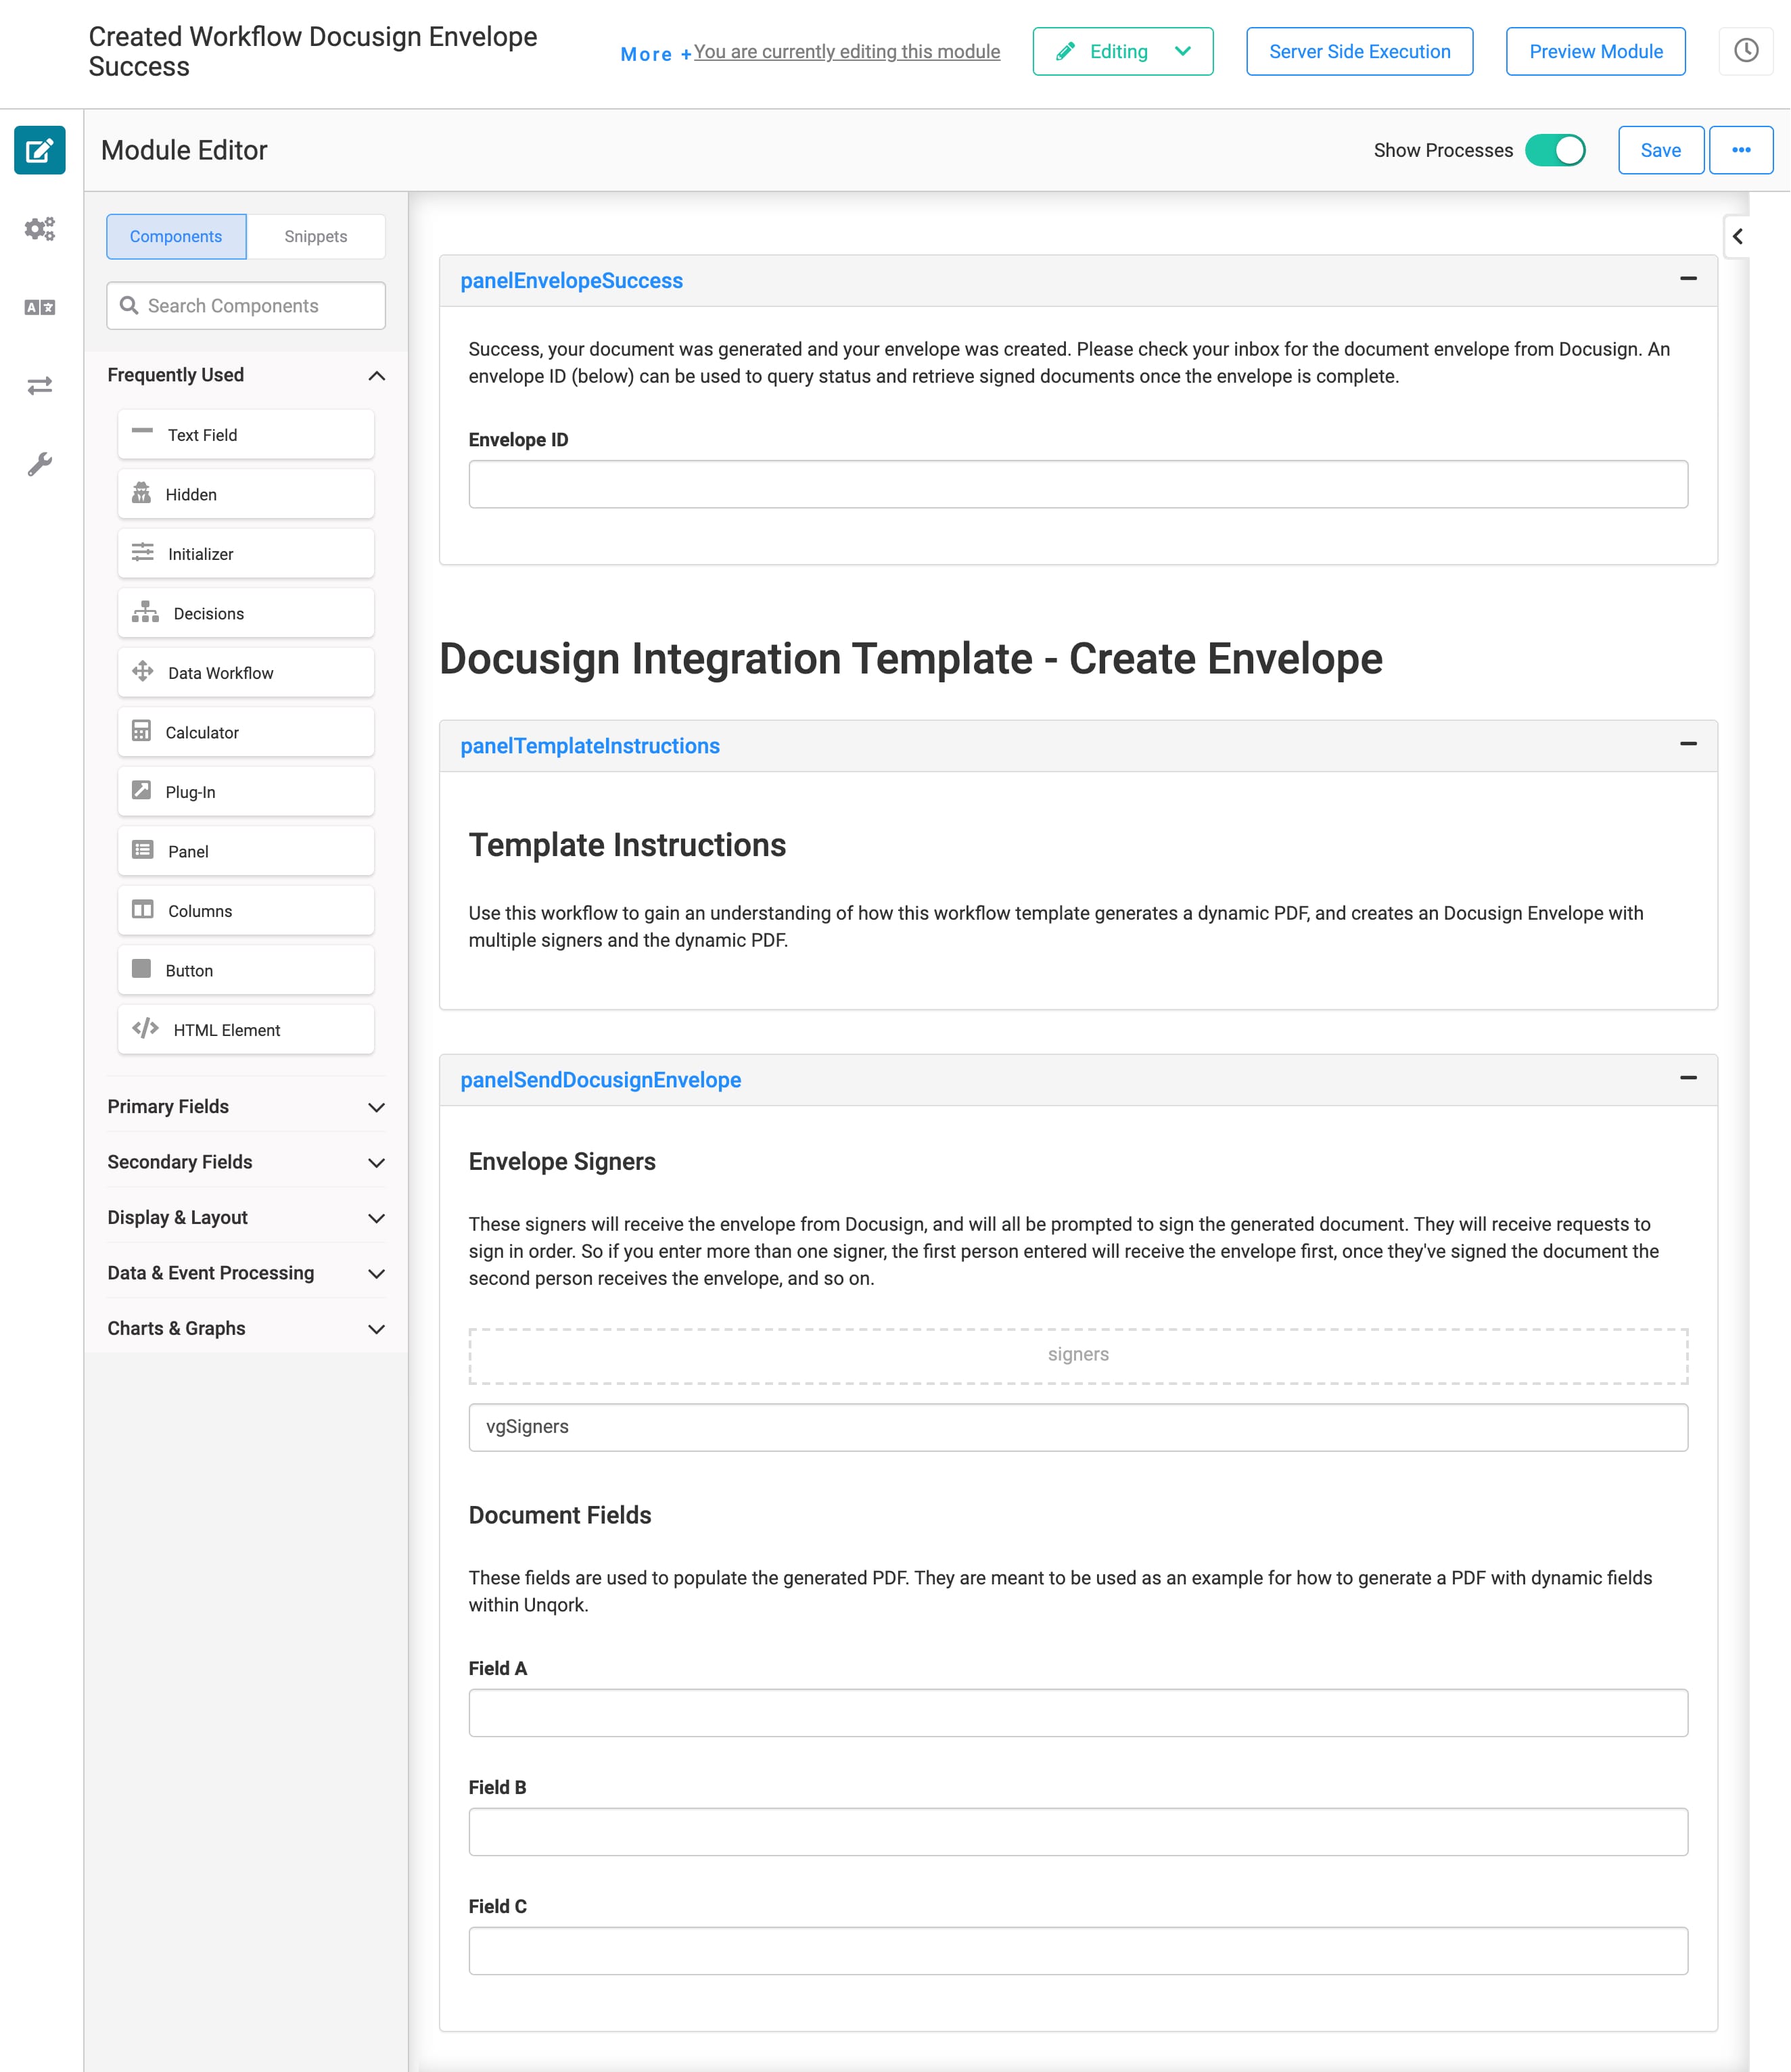Expand the Display & Layout section

click(377, 1218)
